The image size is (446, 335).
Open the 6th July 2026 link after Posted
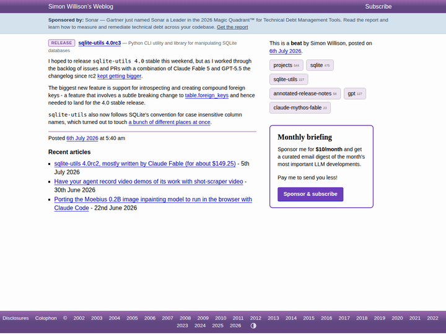point(82,138)
